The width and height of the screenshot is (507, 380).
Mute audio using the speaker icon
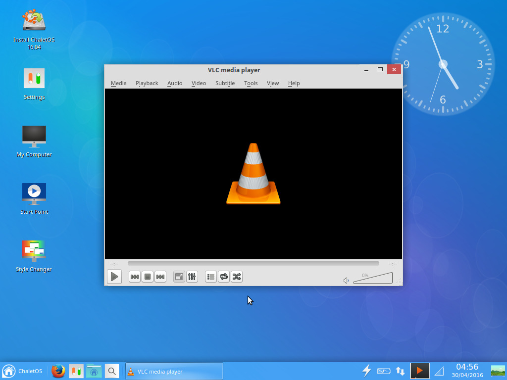(x=346, y=281)
